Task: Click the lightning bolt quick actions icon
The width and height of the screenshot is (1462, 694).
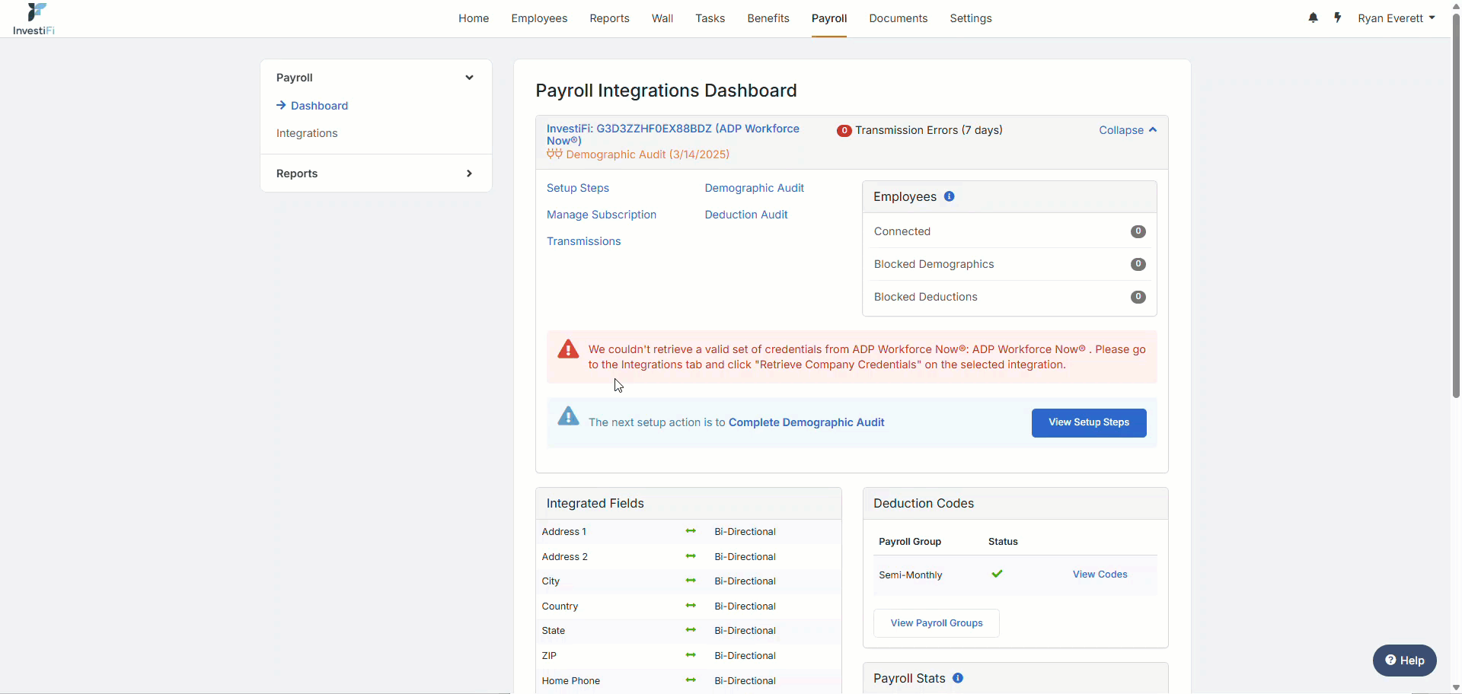Action: (x=1338, y=18)
